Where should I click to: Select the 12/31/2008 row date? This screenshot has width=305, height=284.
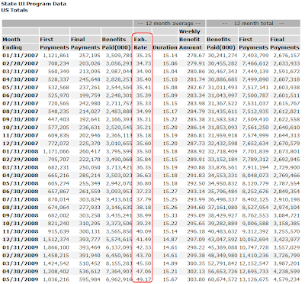point(21,240)
